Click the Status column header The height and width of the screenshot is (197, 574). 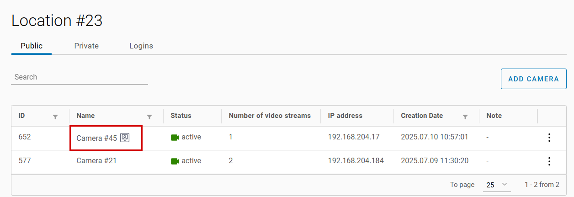pos(181,116)
